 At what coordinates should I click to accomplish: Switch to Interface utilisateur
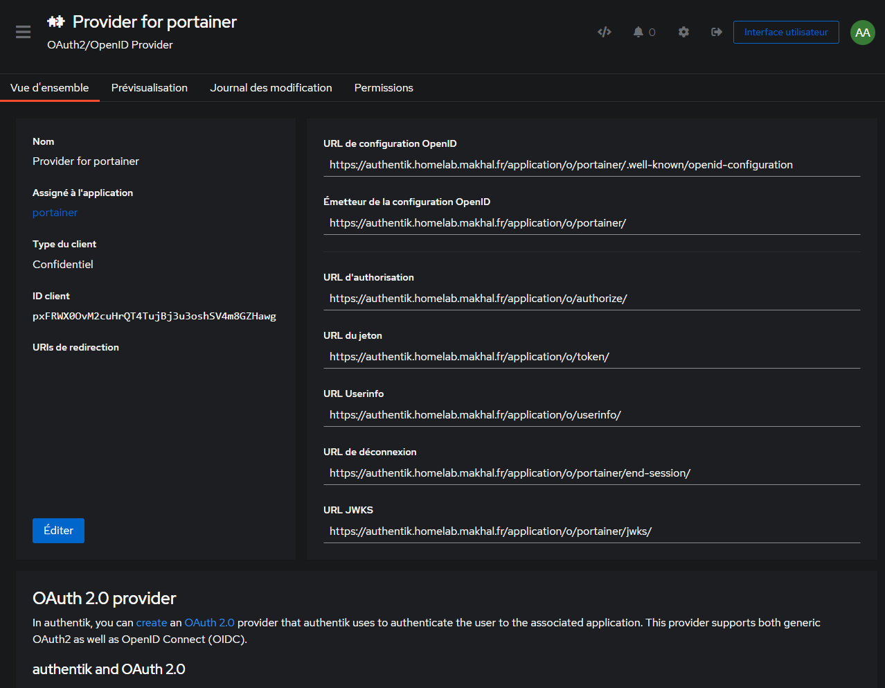786,32
